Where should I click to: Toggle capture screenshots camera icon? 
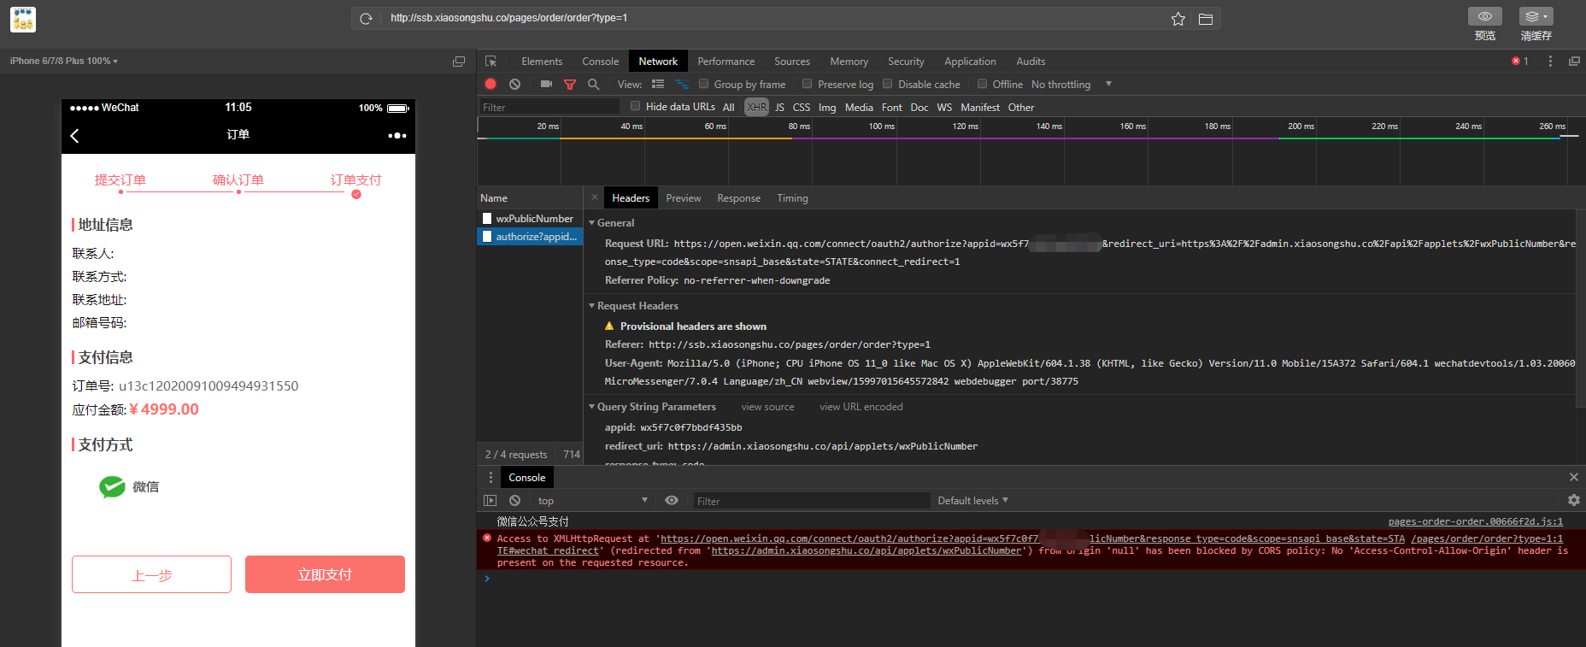[x=546, y=84]
